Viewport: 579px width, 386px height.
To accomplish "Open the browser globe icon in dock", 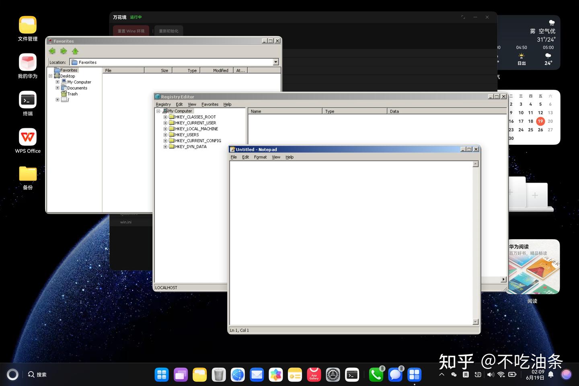I will tap(238, 375).
